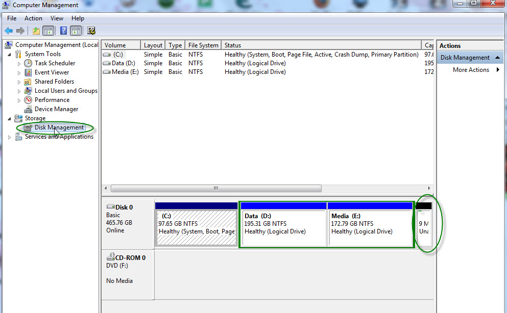This screenshot has width=507, height=313.
Task: Select Task Scheduler tree node
Action: (x=55, y=63)
